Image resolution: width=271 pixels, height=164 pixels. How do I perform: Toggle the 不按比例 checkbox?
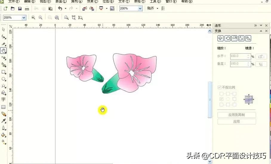[x=220, y=87]
